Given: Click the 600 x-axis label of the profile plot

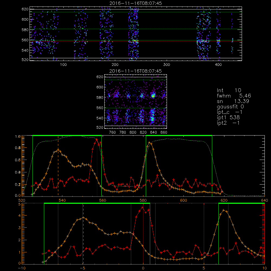Looking at the screenshot, I should 183,200.
